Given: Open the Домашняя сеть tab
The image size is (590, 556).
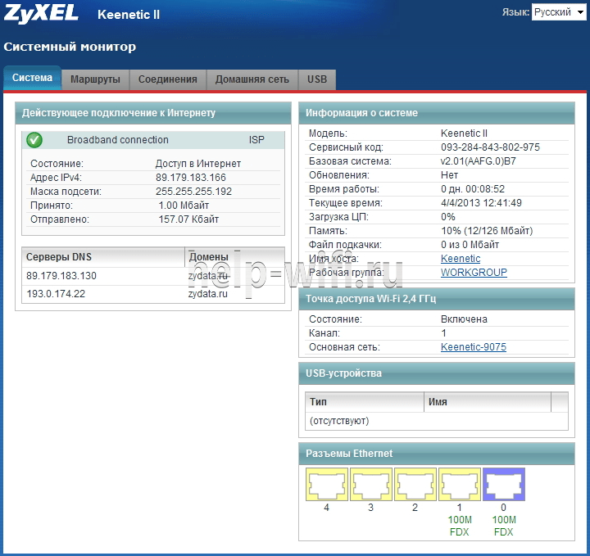Looking at the screenshot, I should click(252, 79).
